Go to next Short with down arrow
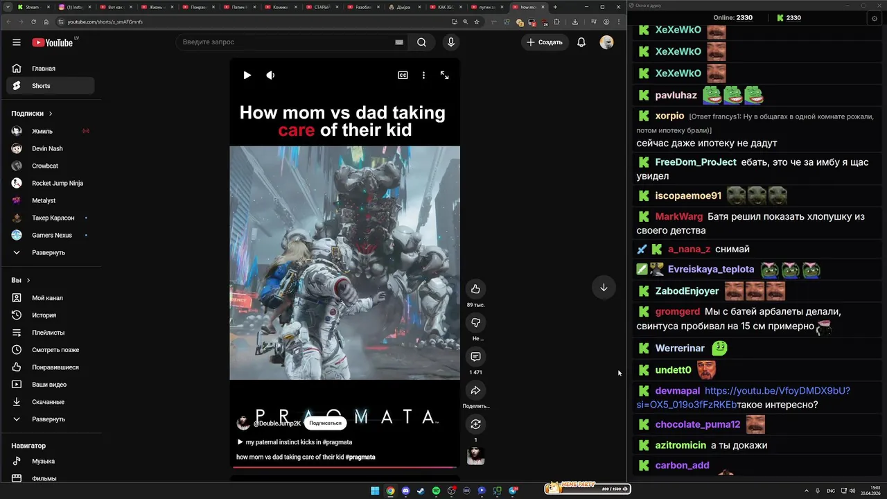 [604, 288]
